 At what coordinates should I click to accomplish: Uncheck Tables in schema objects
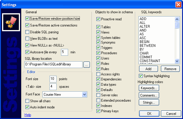98,27
